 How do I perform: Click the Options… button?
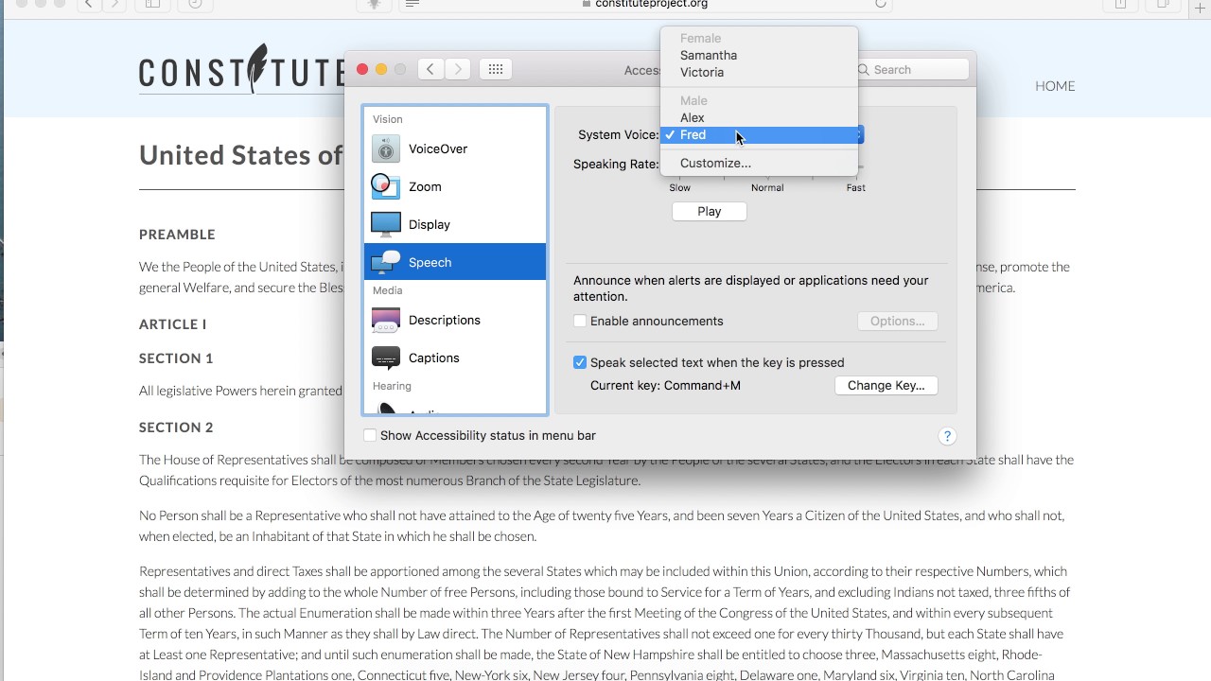pos(898,322)
